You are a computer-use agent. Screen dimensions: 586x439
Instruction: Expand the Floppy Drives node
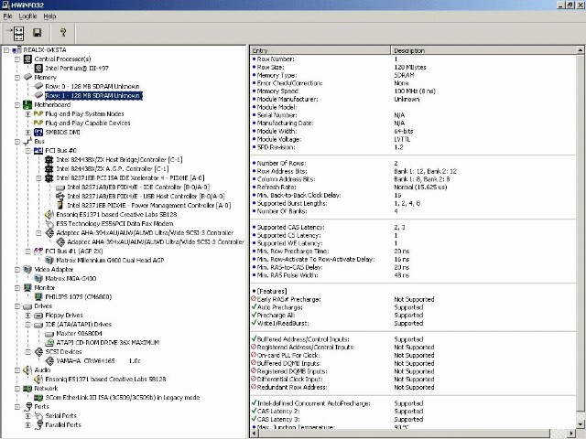pos(28,315)
